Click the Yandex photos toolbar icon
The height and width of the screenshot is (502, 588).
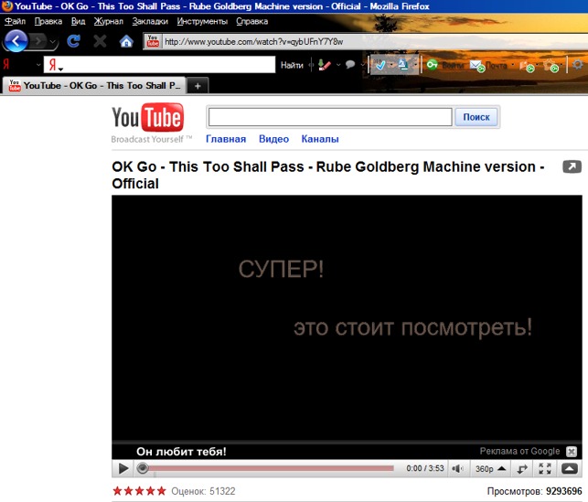528,66
